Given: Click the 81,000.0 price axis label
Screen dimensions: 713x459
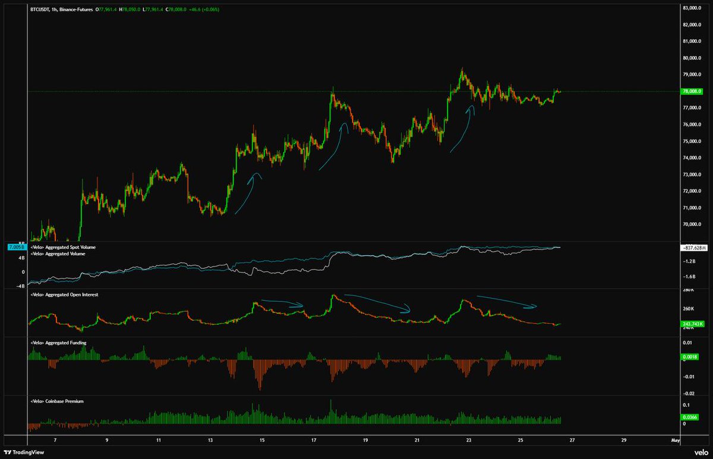Looking at the screenshot, I should pos(693,41).
